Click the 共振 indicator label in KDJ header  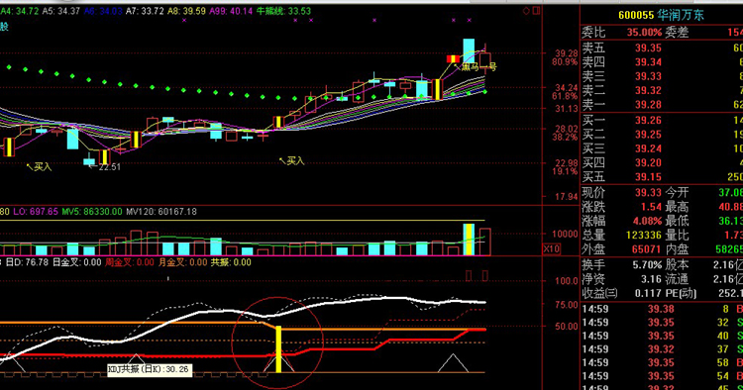[231, 262]
